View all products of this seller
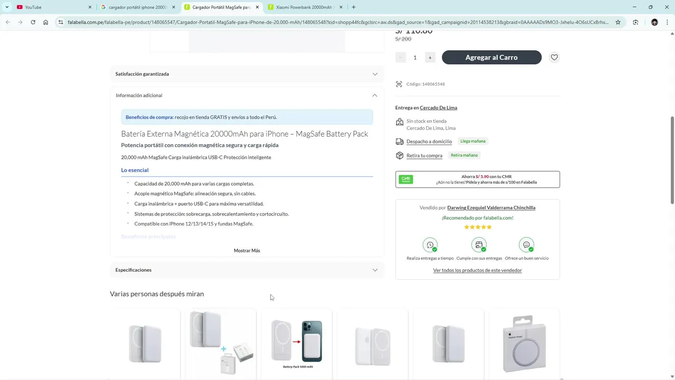 pyautogui.click(x=477, y=270)
